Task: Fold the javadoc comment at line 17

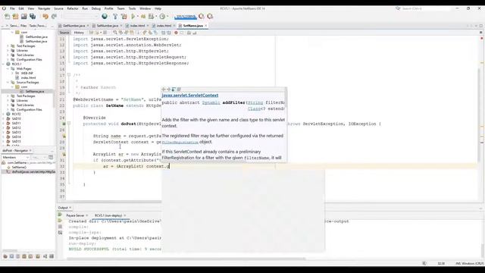Action: (69, 75)
